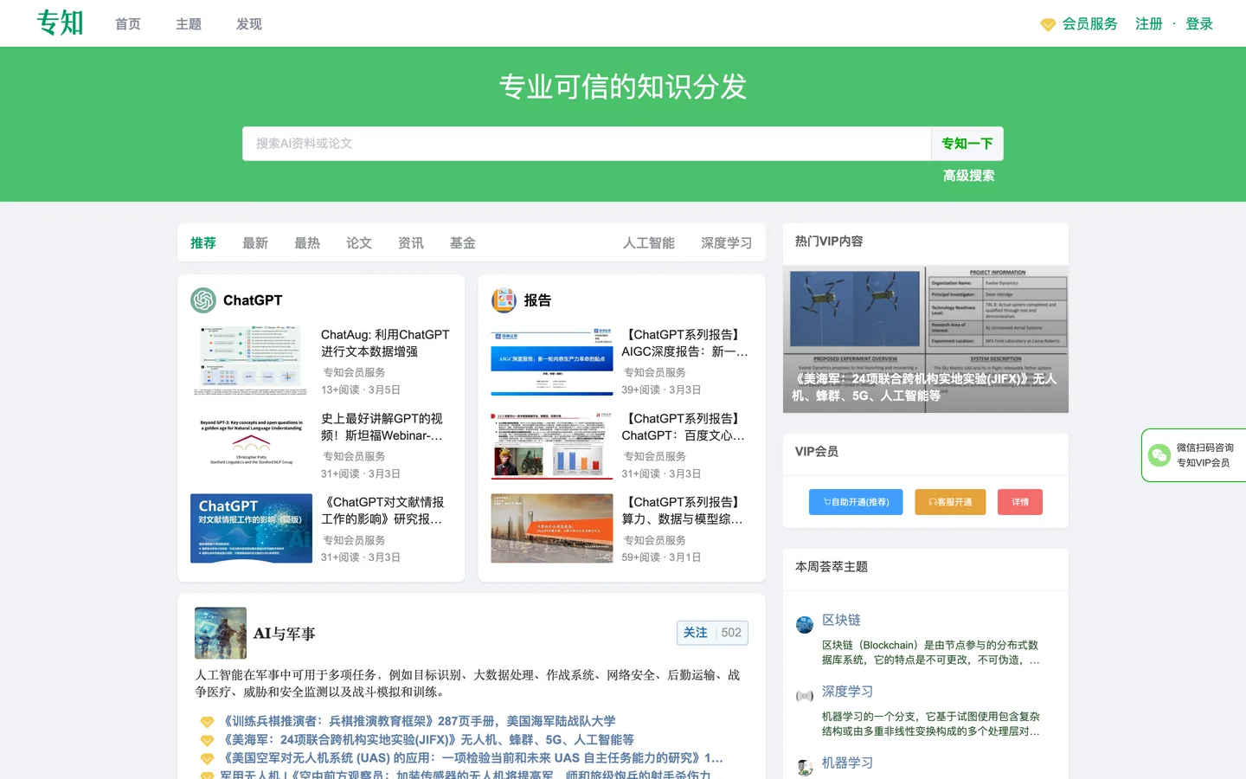Open the ChatAug: 利用ChatGPT article title
This screenshot has width=1246, height=779.
point(385,344)
